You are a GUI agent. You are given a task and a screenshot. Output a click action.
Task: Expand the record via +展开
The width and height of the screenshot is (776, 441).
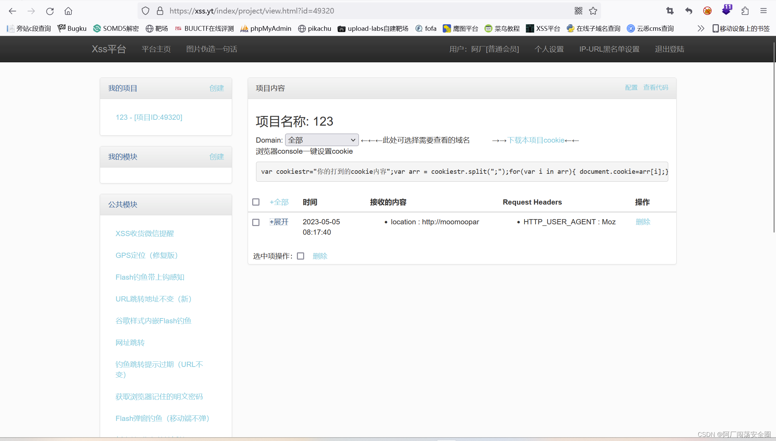click(x=279, y=222)
